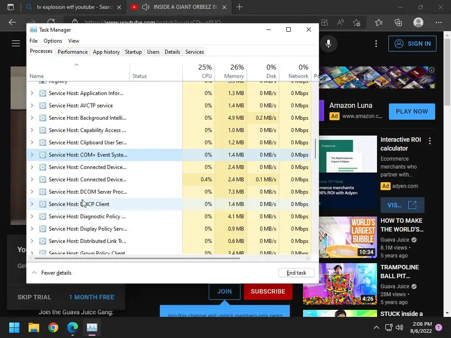The height and width of the screenshot is (338, 451).
Task: Click gear icon of Application Information row
Action: tap(43, 93)
